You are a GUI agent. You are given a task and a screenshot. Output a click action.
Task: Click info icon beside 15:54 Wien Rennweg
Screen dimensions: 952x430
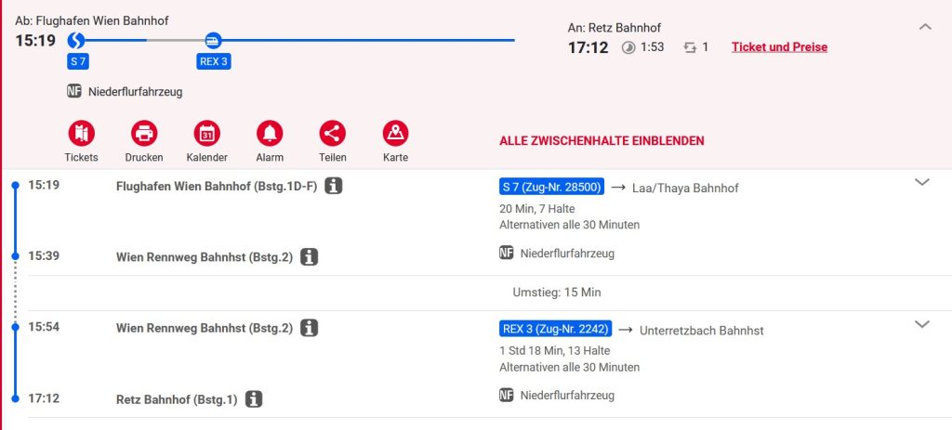310,328
